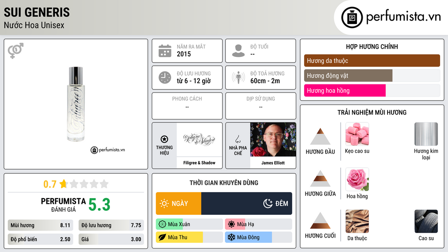
Task: Click the moon icon in Đêm bar
Action: click(x=268, y=203)
